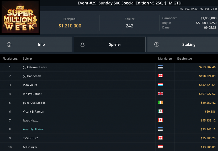Click Dan Smith's Canadian flag icon
Screen dimensions: 218x151
[160, 76]
